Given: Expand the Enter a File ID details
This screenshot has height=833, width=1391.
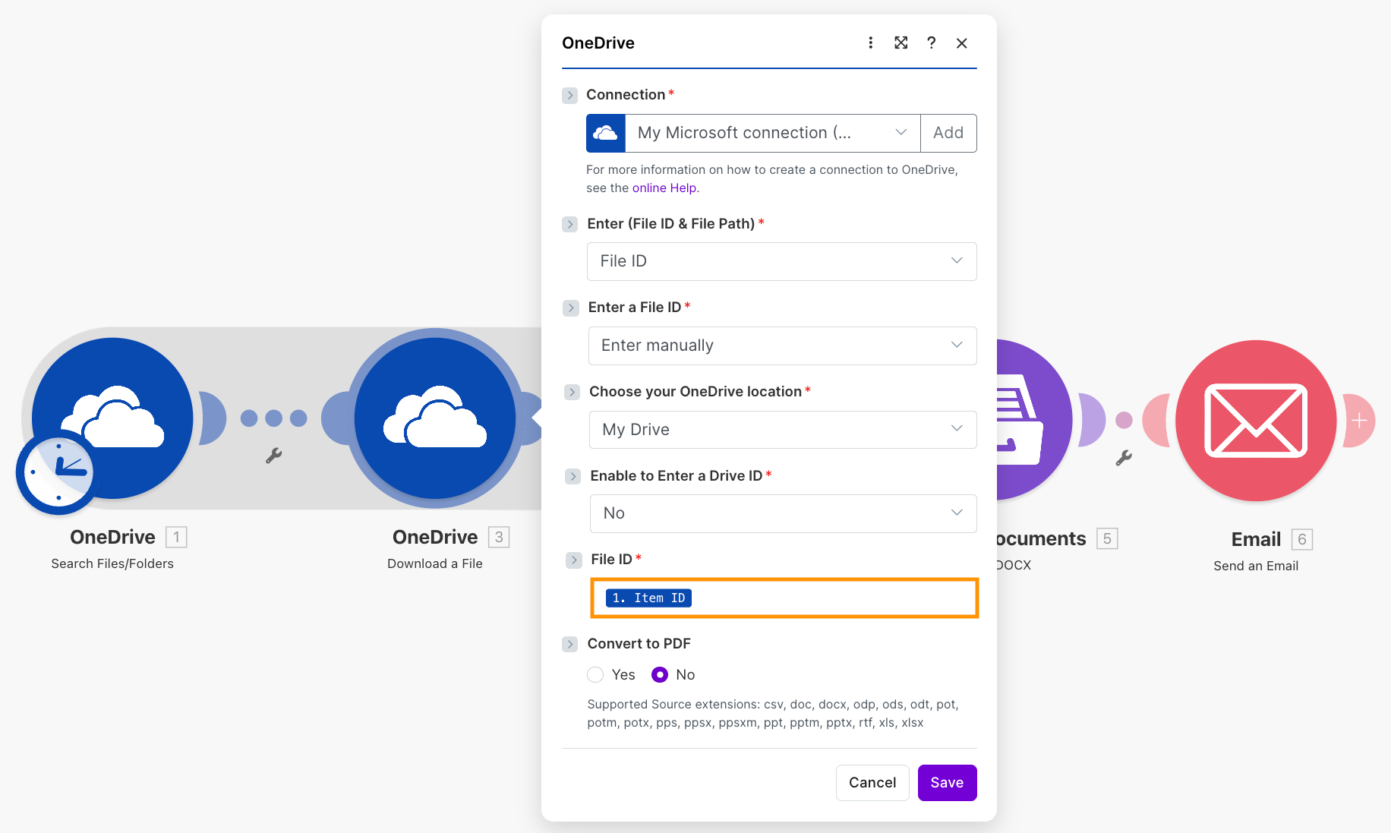Looking at the screenshot, I should 571,308.
